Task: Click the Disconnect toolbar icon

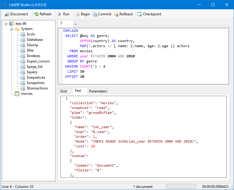Action: coord(7,14)
